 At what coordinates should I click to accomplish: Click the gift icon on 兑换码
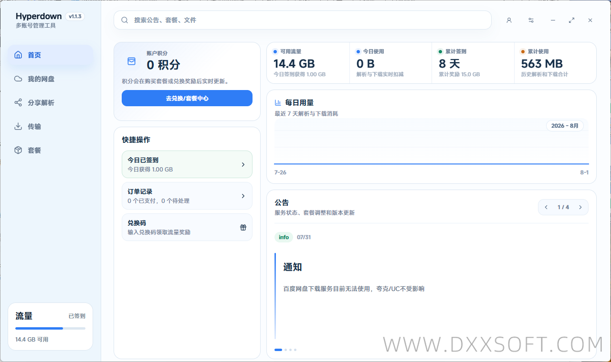point(243,227)
